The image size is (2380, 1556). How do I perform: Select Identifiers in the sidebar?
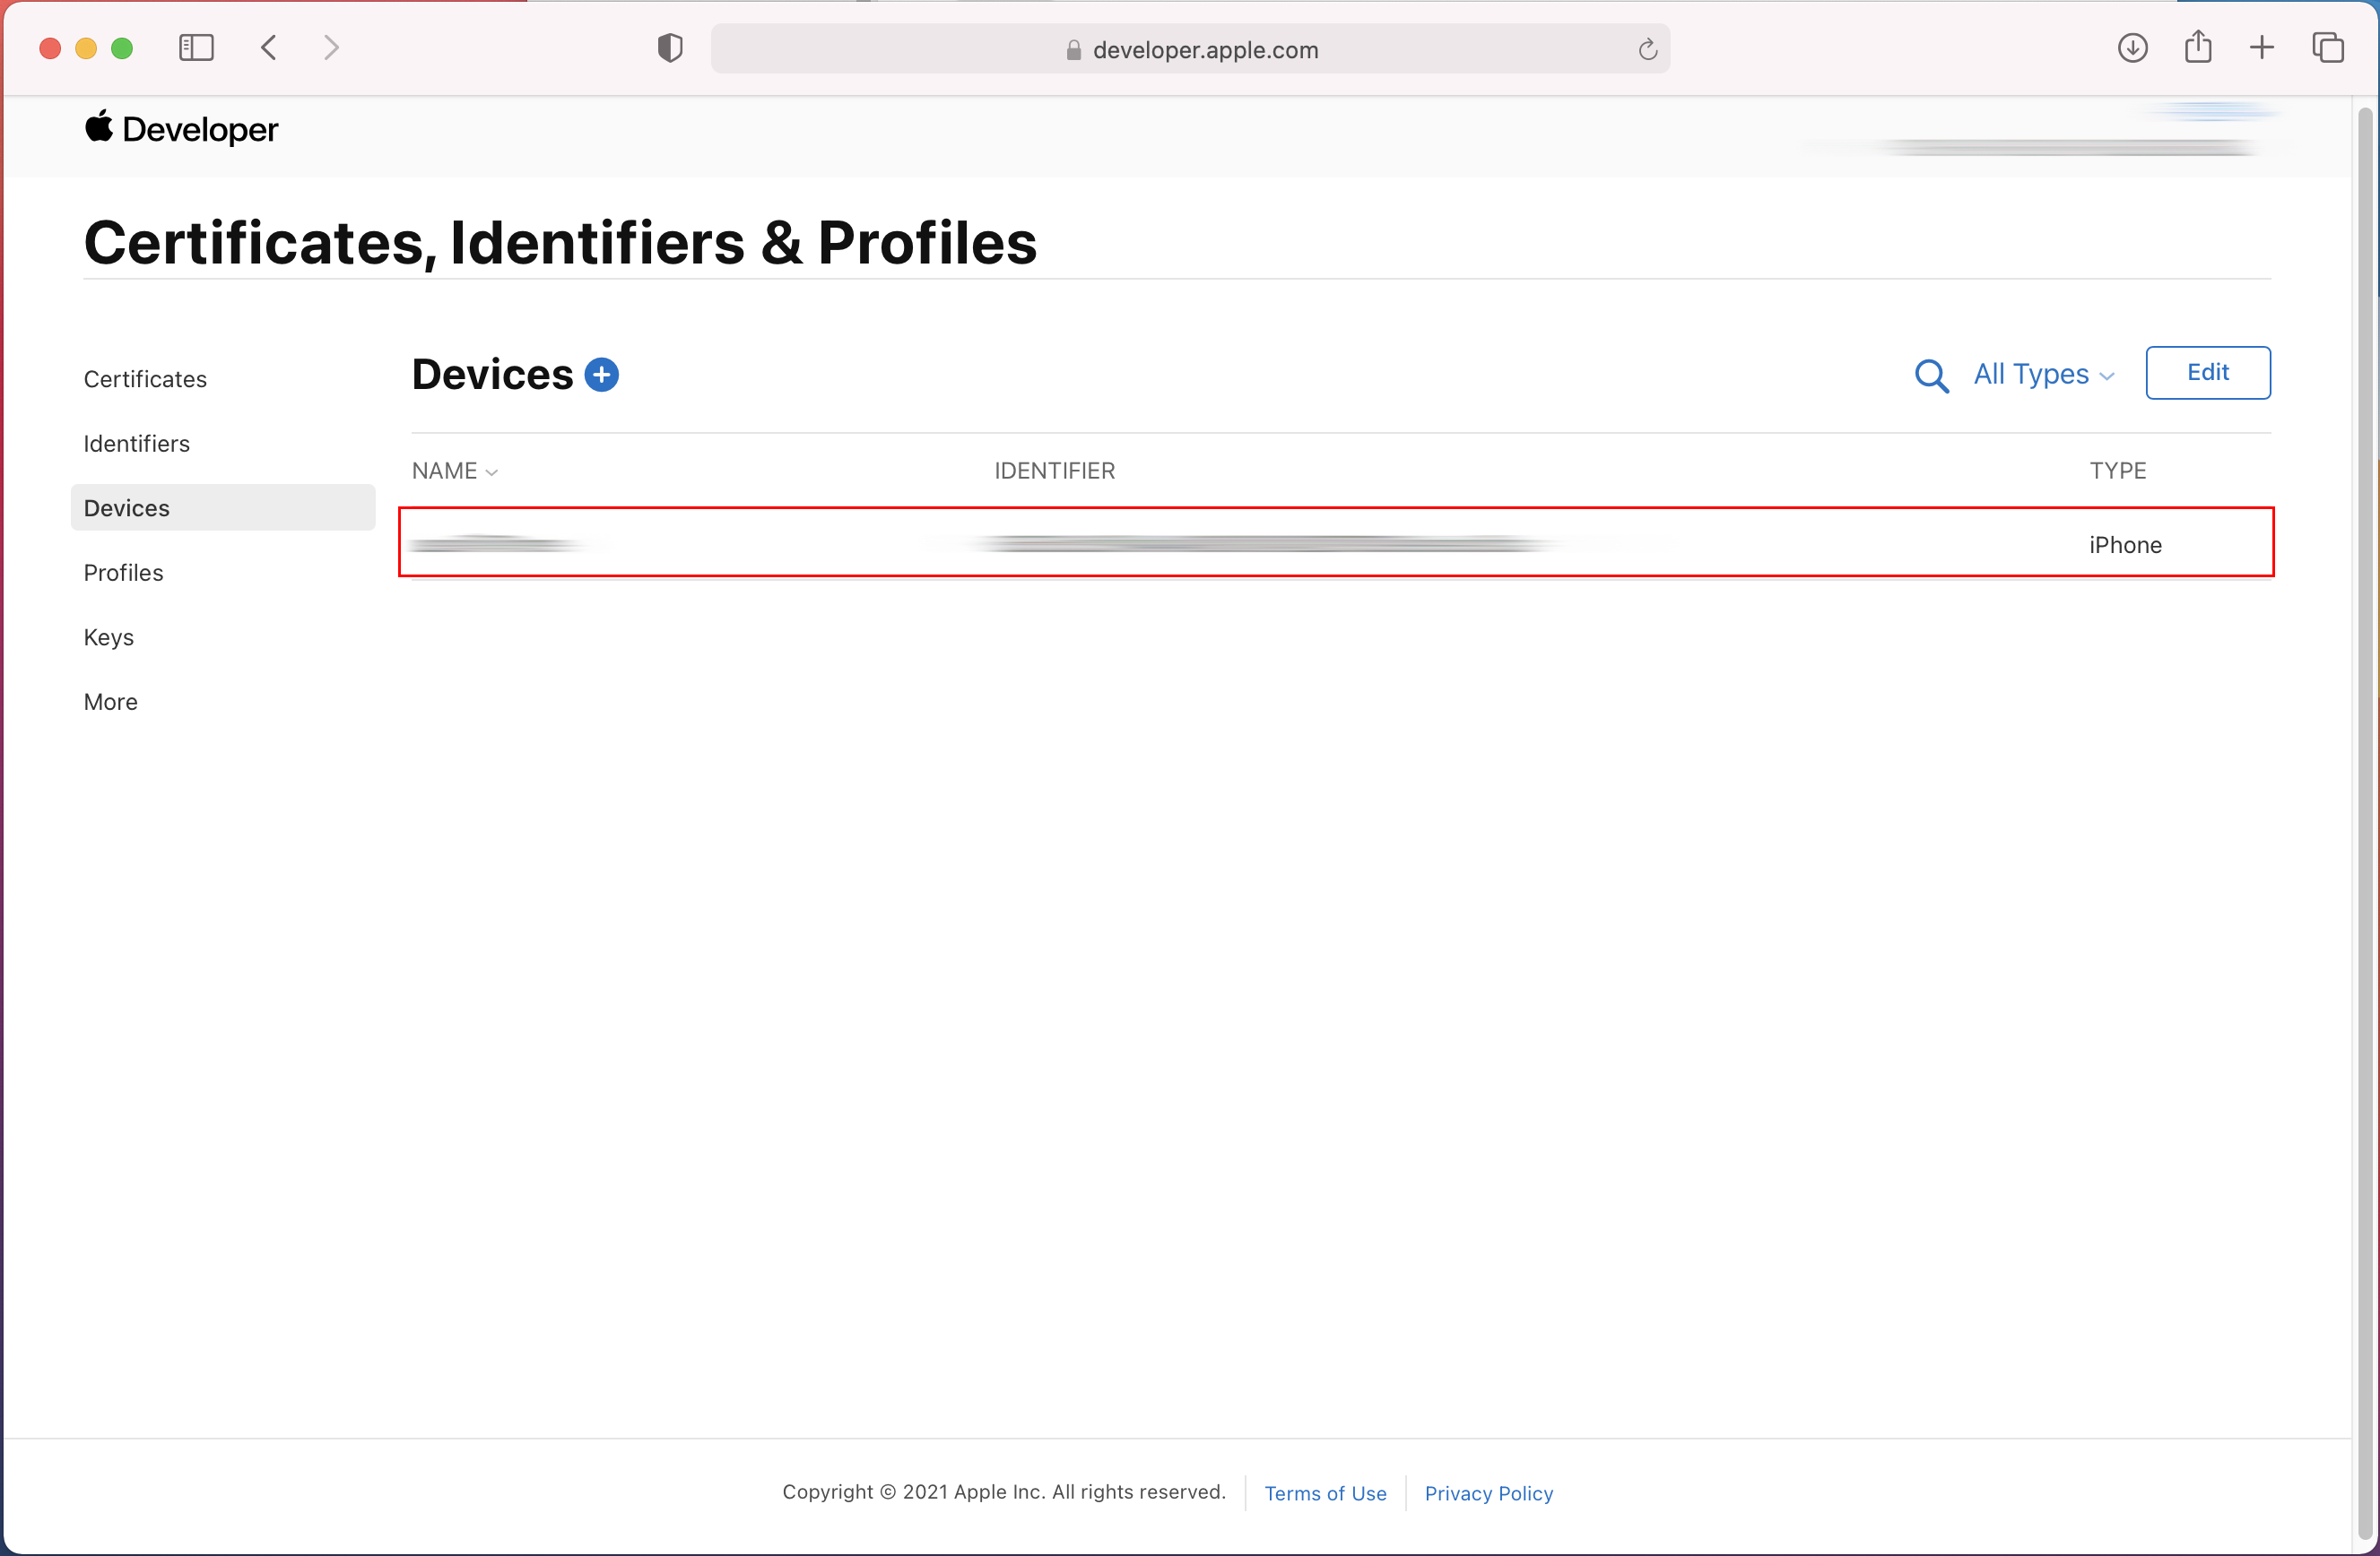point(136,444)
